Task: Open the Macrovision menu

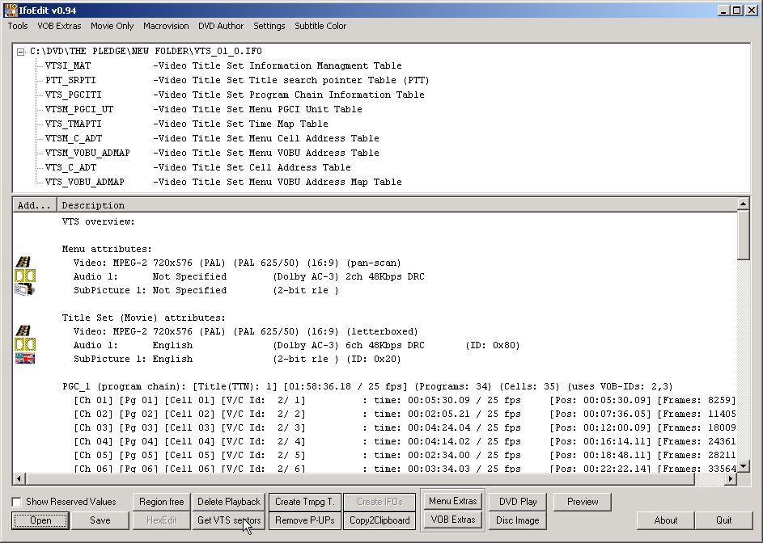Action: [166, 26]
